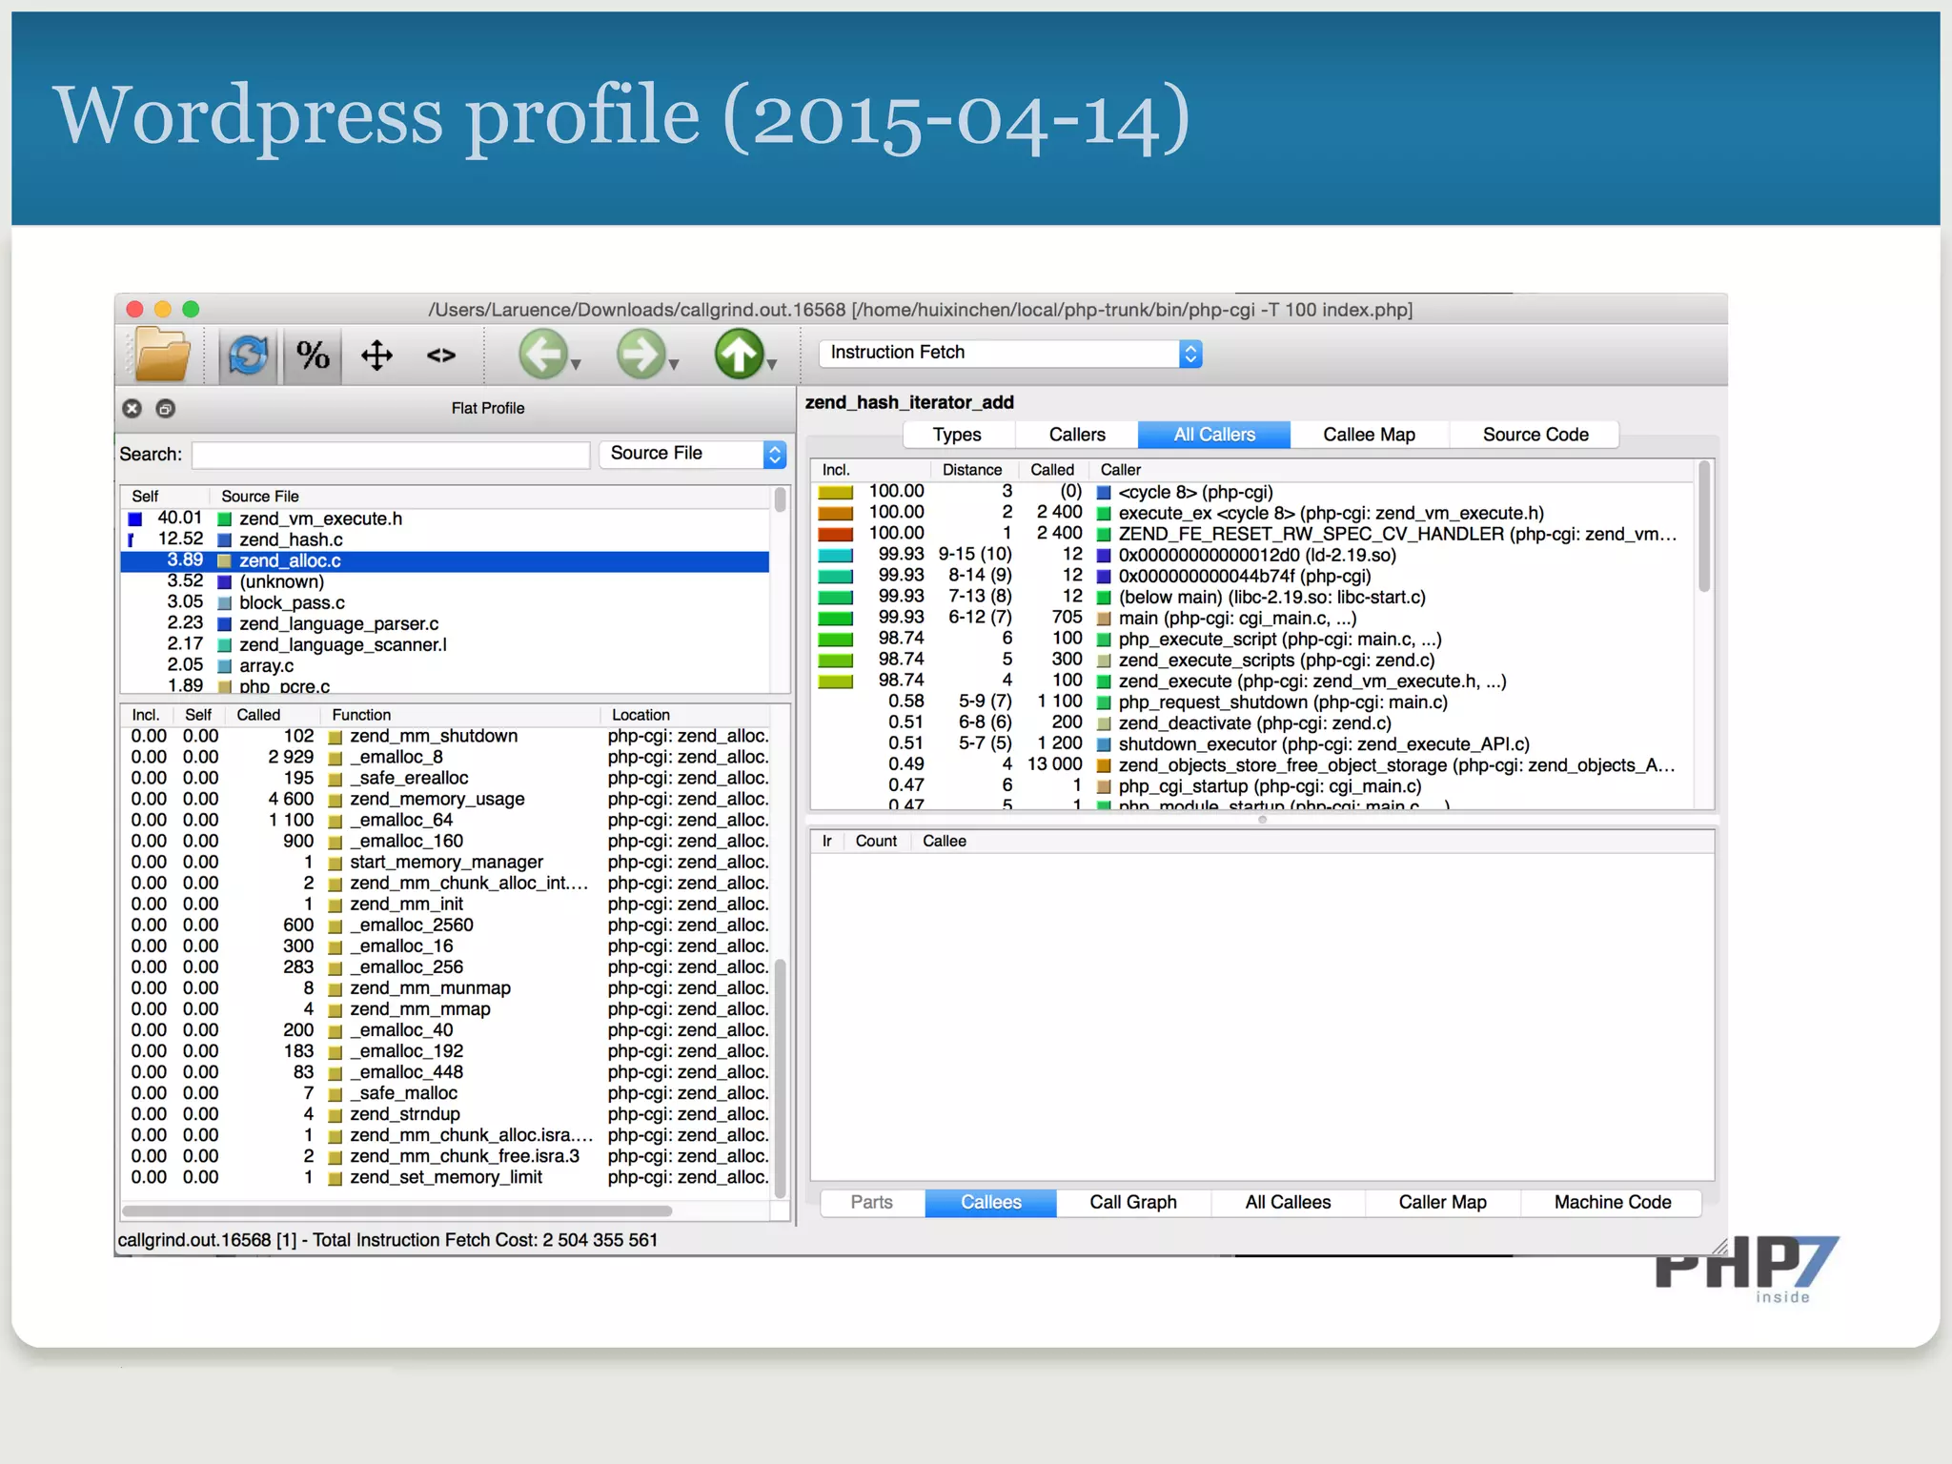Select zend_execute_scripts caller row
1952x1464 pixels.
(x=1252, y=660)
